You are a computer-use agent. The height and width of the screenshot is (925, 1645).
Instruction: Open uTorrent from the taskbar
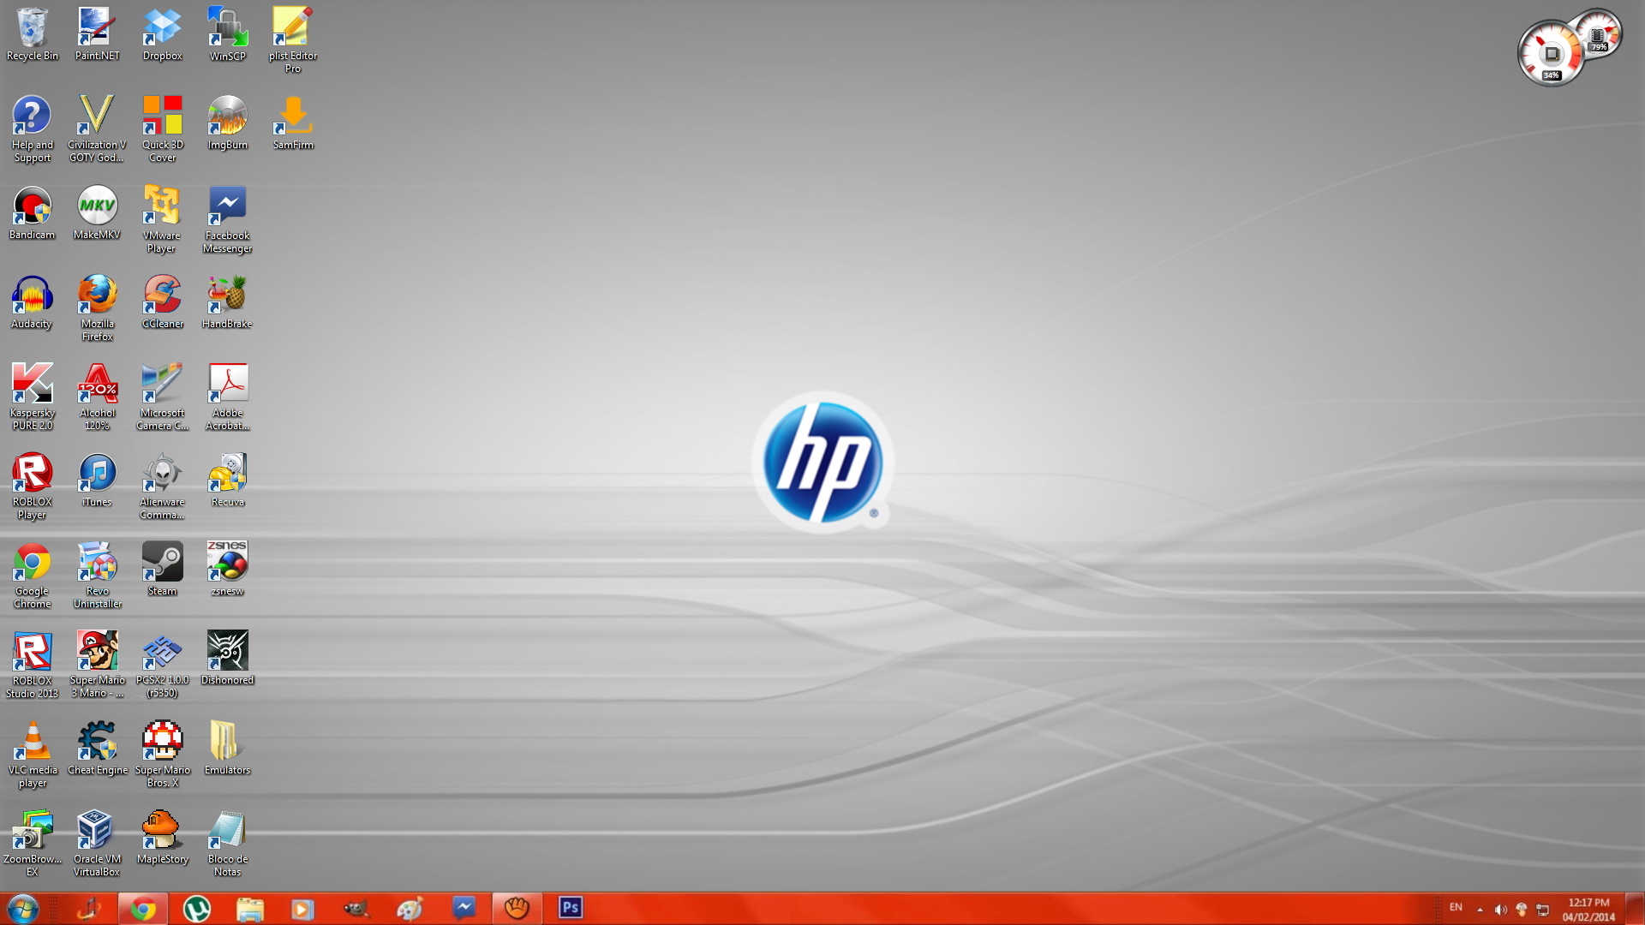(197, 909)
